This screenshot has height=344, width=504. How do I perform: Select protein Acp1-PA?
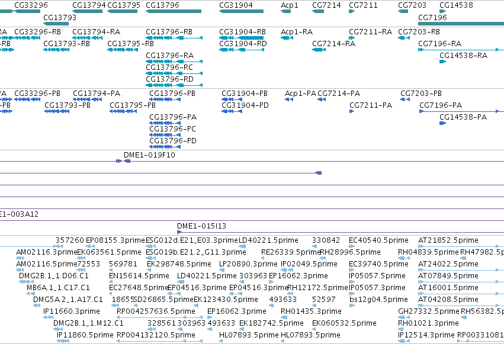coord(300,94)
